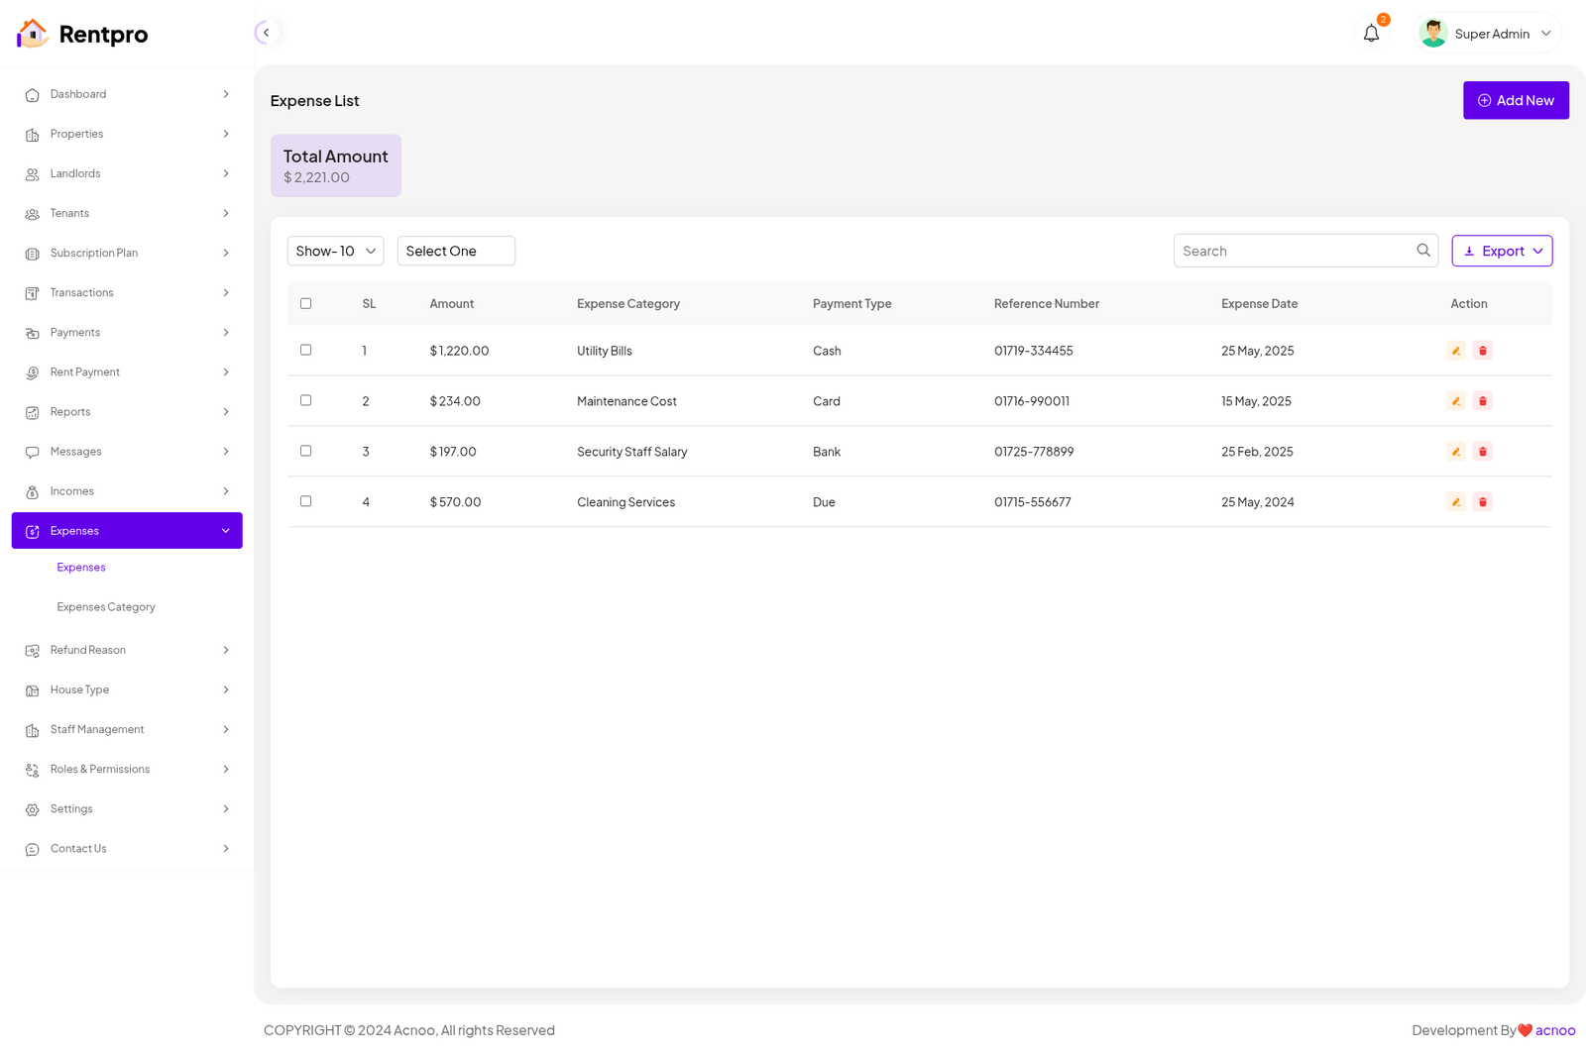This screenshot has height=1056, width=1586.
Task: Delete the Maintenance Cost expense row
Action: click(x=1482, y=401)
